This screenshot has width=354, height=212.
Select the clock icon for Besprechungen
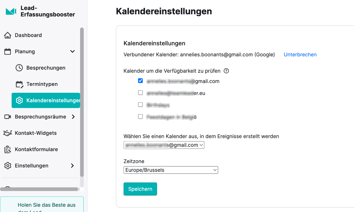[x=19, y=68]
